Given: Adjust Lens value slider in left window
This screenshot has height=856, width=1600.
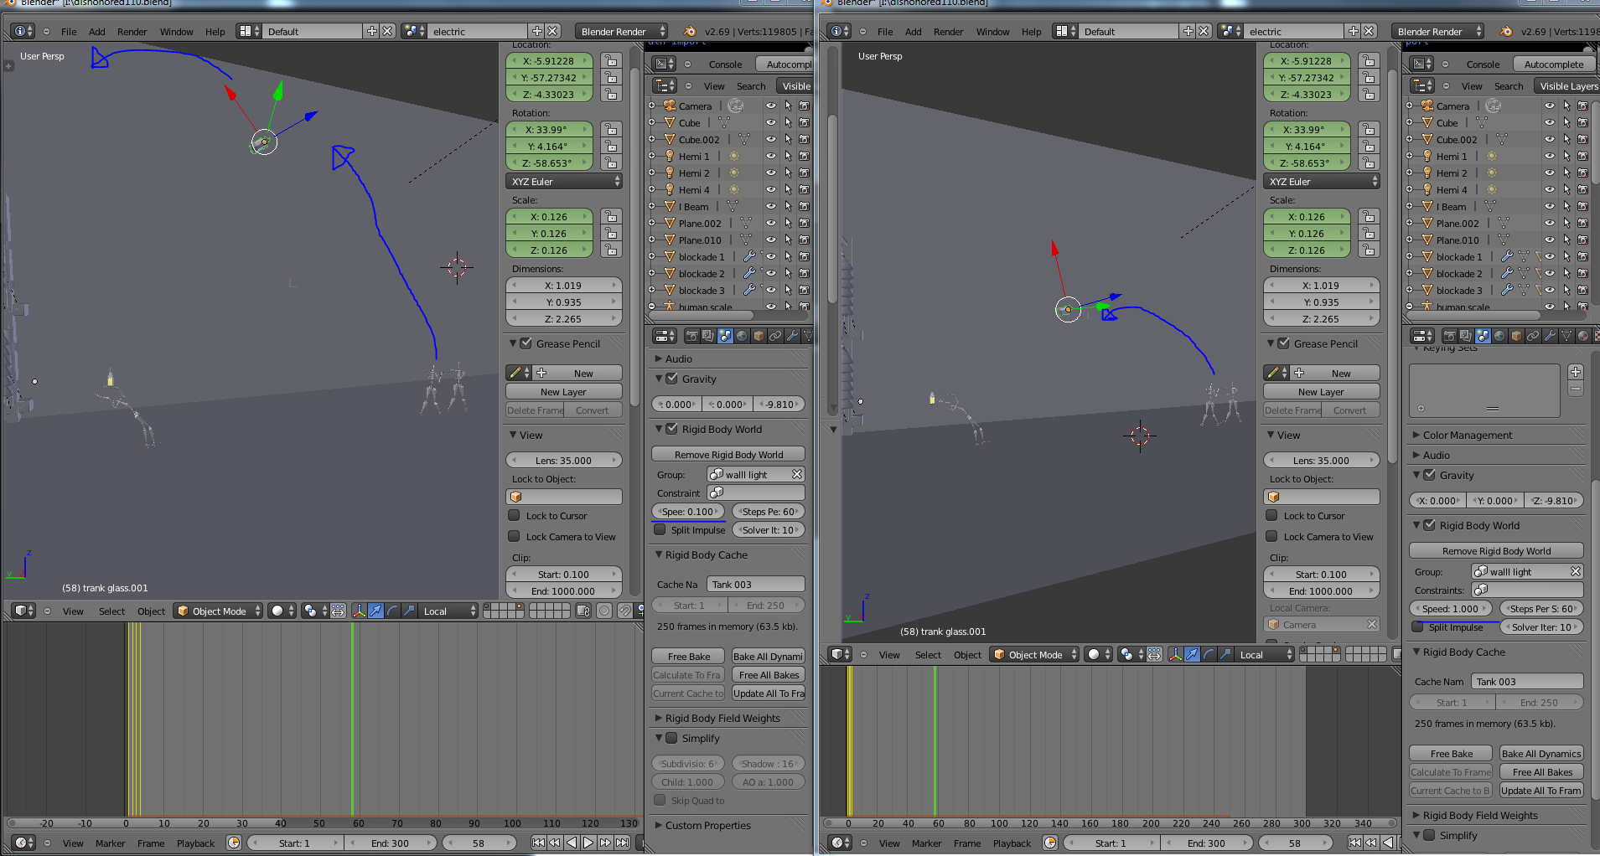Looking at the screenshot, I should [x=564, y=460].
